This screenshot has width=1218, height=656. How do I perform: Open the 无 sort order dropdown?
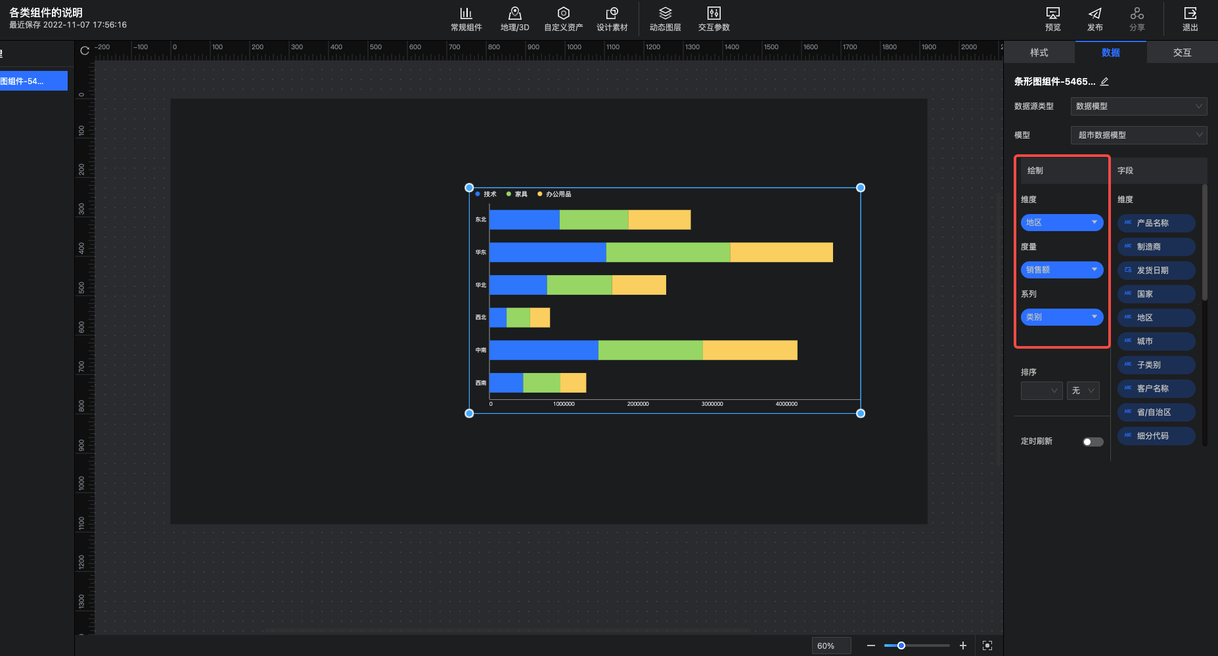click(x=1083, y=391)
